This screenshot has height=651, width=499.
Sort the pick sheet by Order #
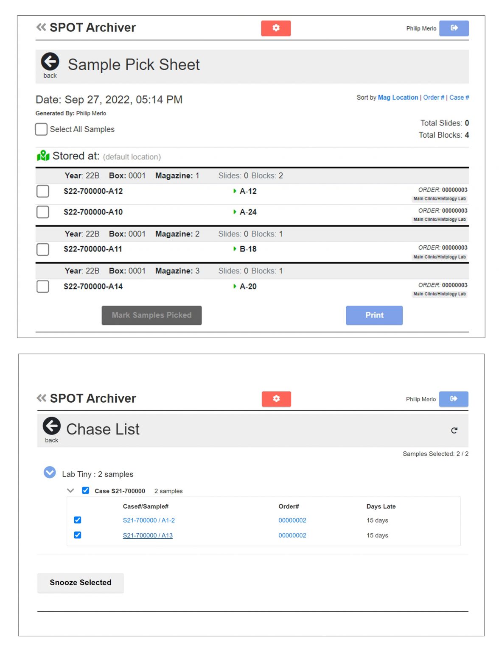433,97
